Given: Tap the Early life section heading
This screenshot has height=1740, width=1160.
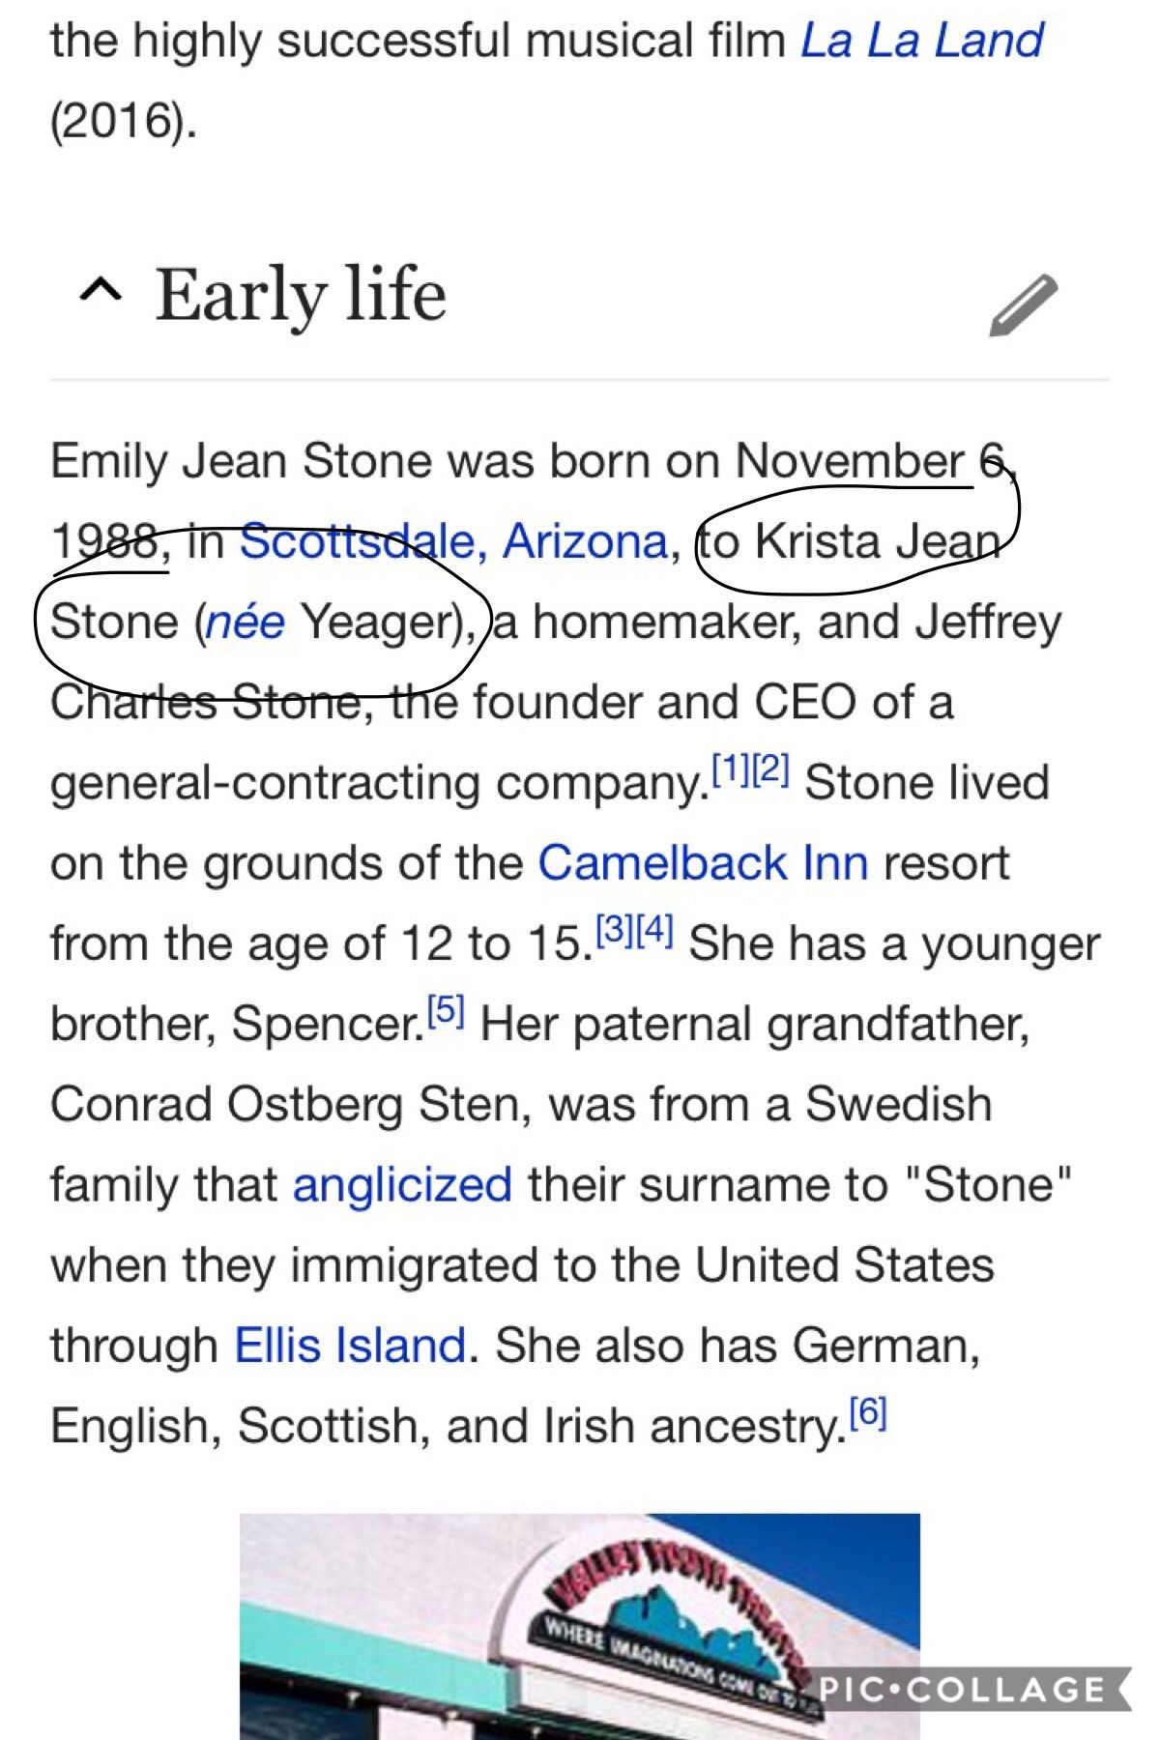Looking at the screenshot, I should pos(301,295).
